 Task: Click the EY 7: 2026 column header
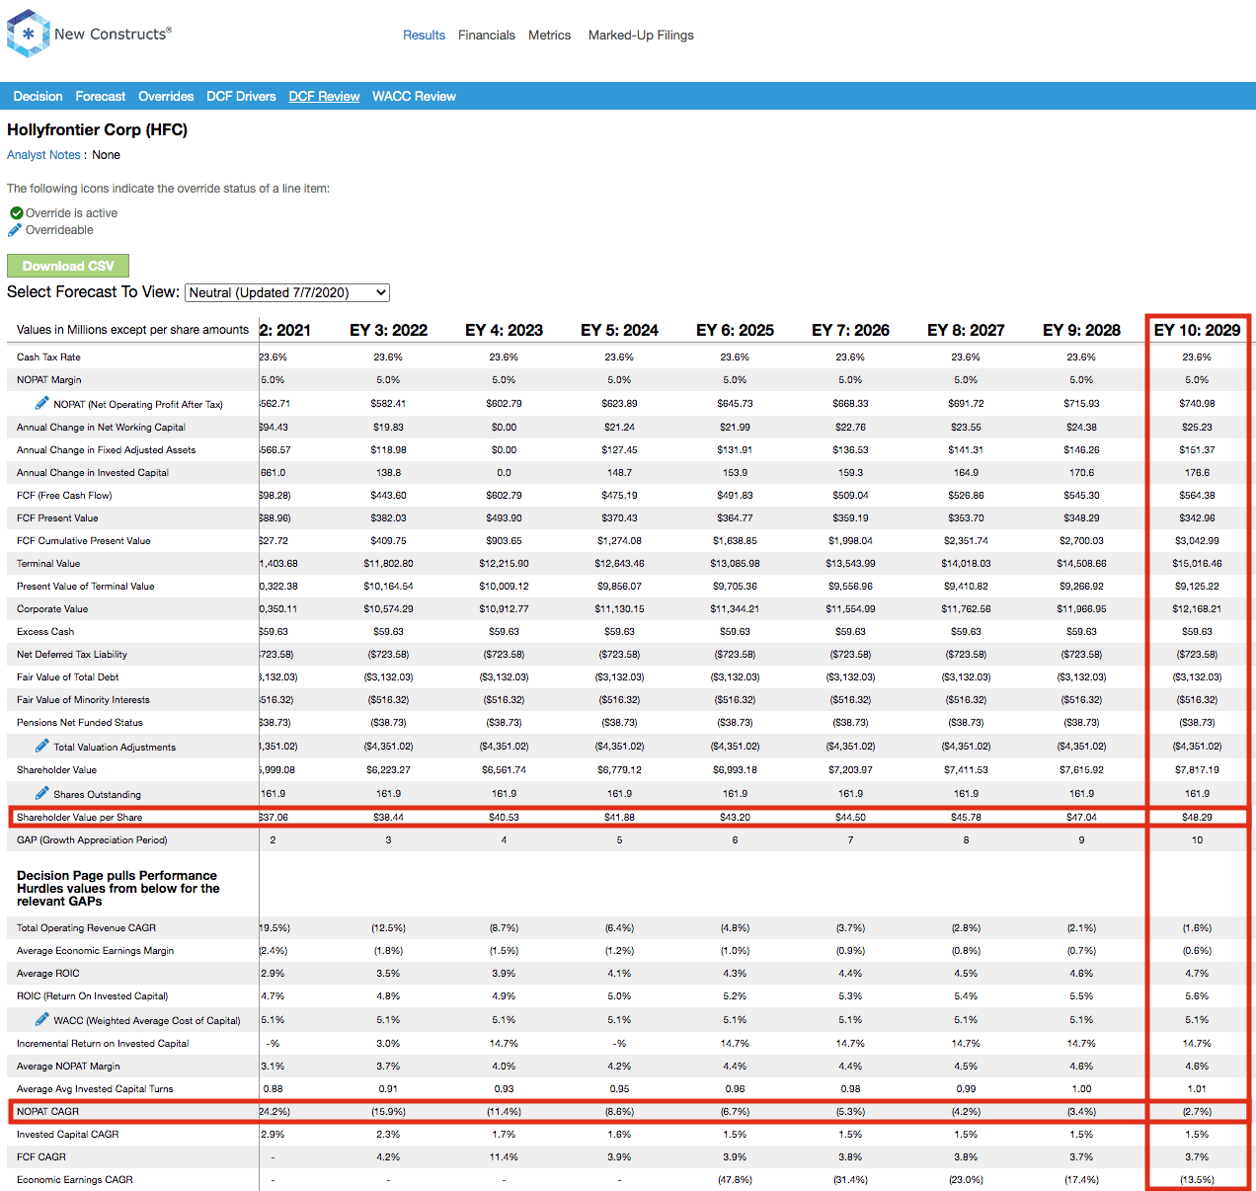pos(850,330)
